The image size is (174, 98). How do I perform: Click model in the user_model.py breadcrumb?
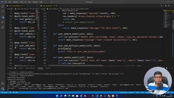[x=43, y=9]
